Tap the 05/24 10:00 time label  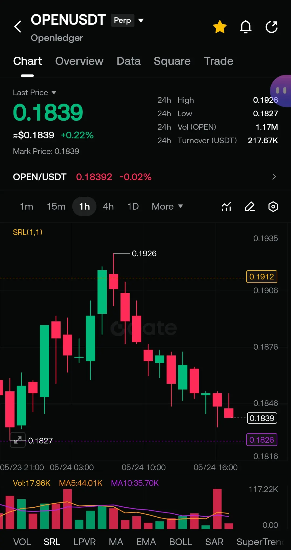(144, 467)
